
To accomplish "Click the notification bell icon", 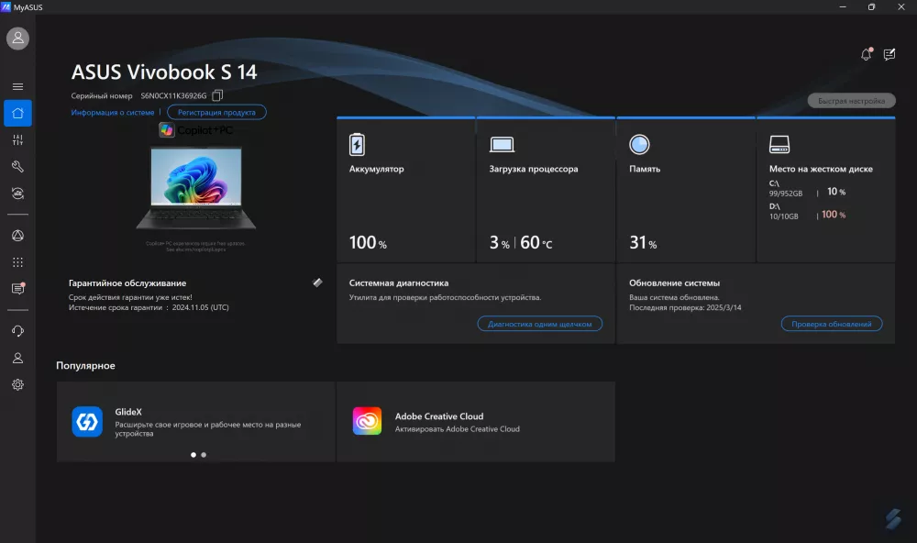I will [x=866, y=55].
